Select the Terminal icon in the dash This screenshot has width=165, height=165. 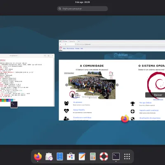[116, 156]
